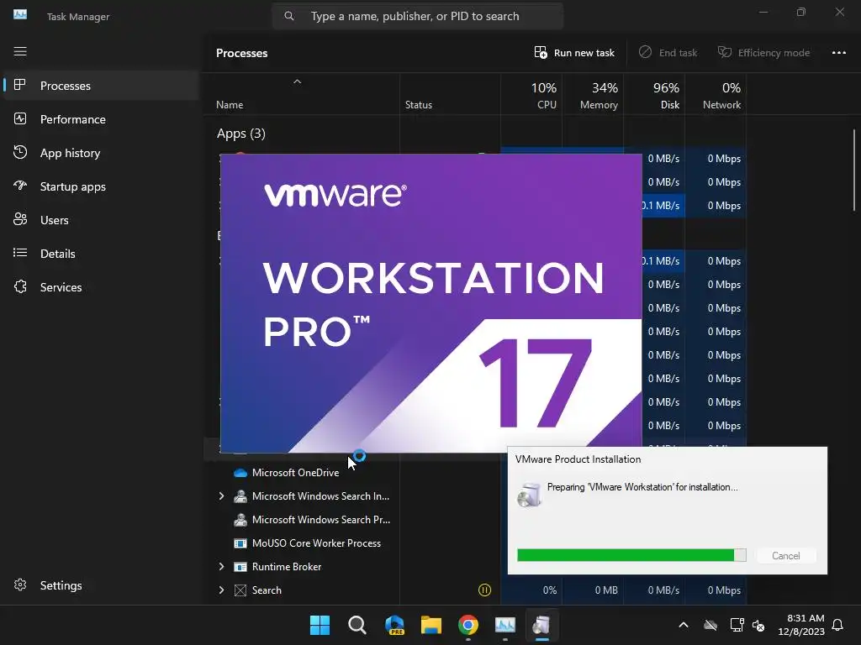Select the Apps (3) group header
The width and height of the screenshot is (861, 645).
[241, 134]
